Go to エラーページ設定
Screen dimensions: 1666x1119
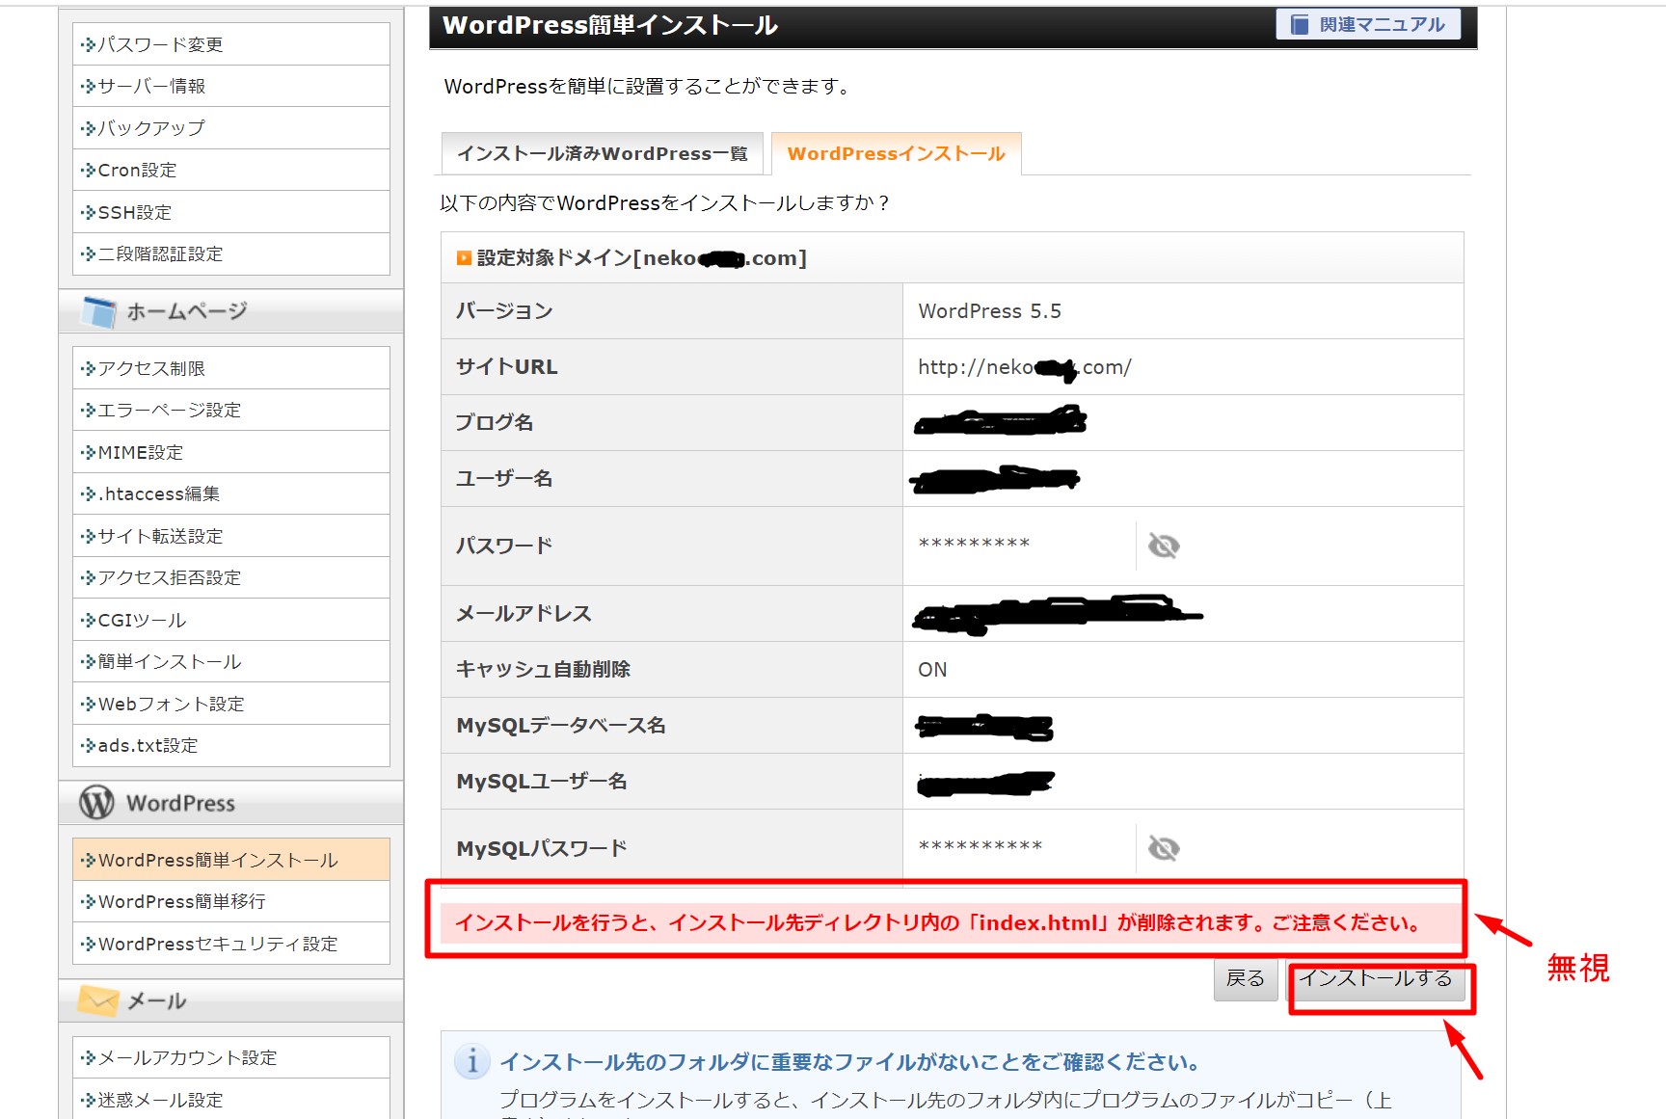231,410
